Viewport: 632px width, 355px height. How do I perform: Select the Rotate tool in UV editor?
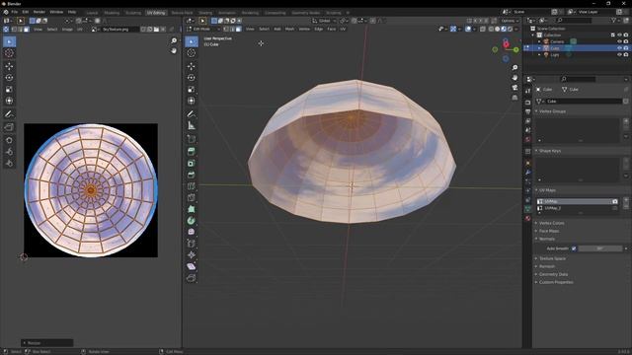pyautogui.click(x=9, y=78)
